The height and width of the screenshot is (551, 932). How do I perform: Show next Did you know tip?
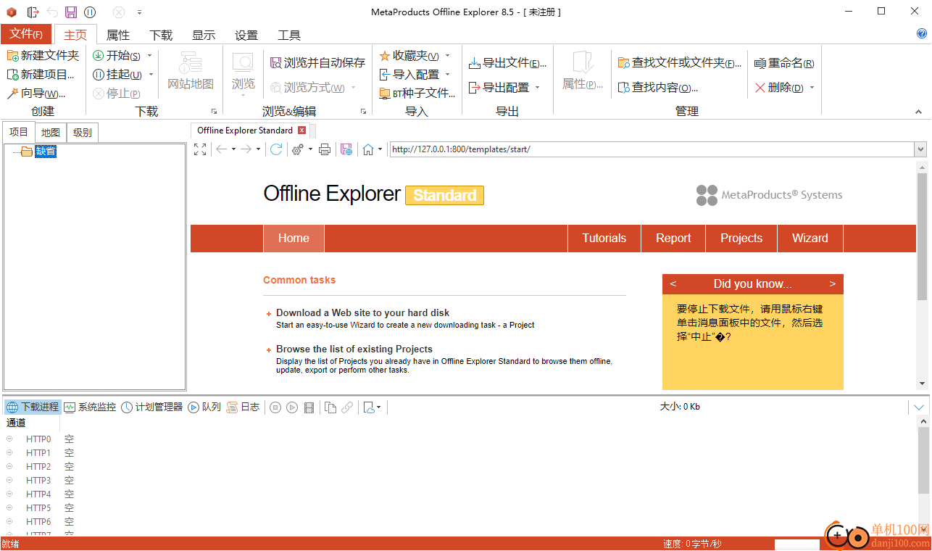[x=832, y=284]
